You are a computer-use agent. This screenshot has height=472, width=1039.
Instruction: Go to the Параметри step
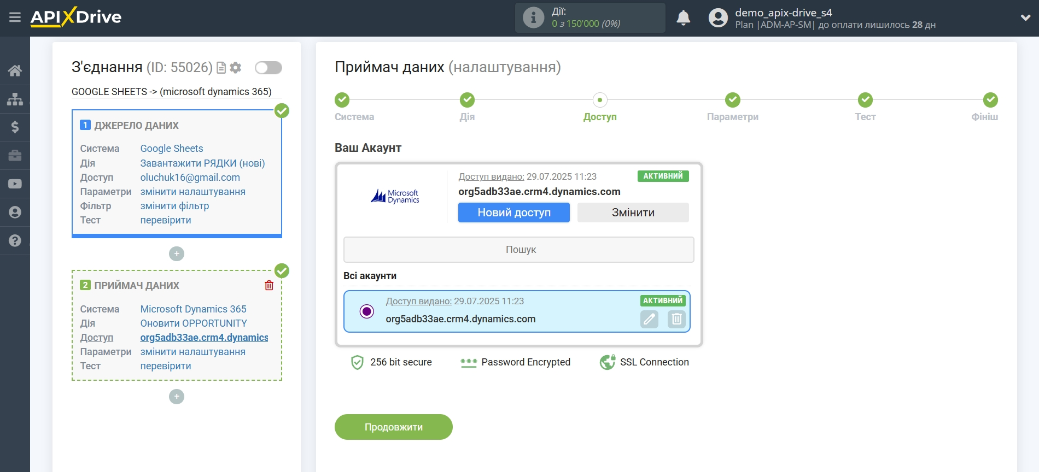coord(733,100)
